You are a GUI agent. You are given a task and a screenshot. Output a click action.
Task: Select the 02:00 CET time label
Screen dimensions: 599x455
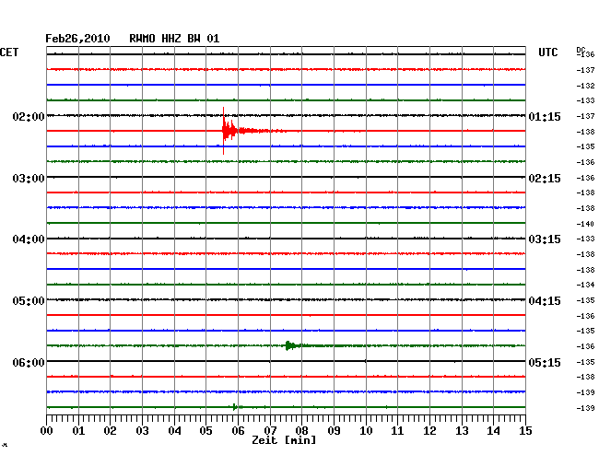(x=29, y=116)
